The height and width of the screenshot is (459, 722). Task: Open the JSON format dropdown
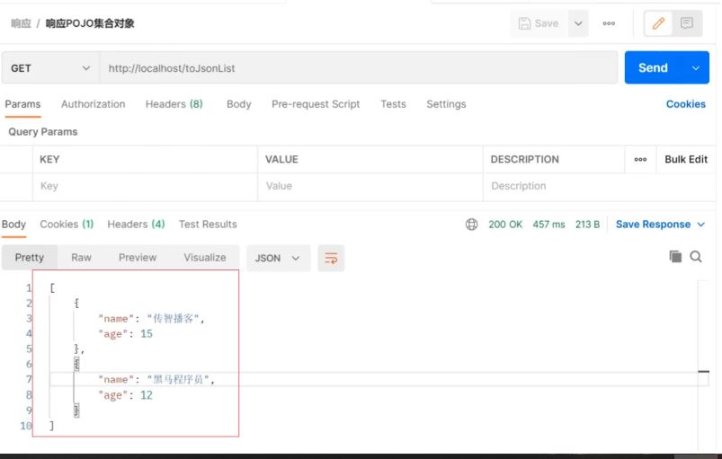[x=278, y=258]
